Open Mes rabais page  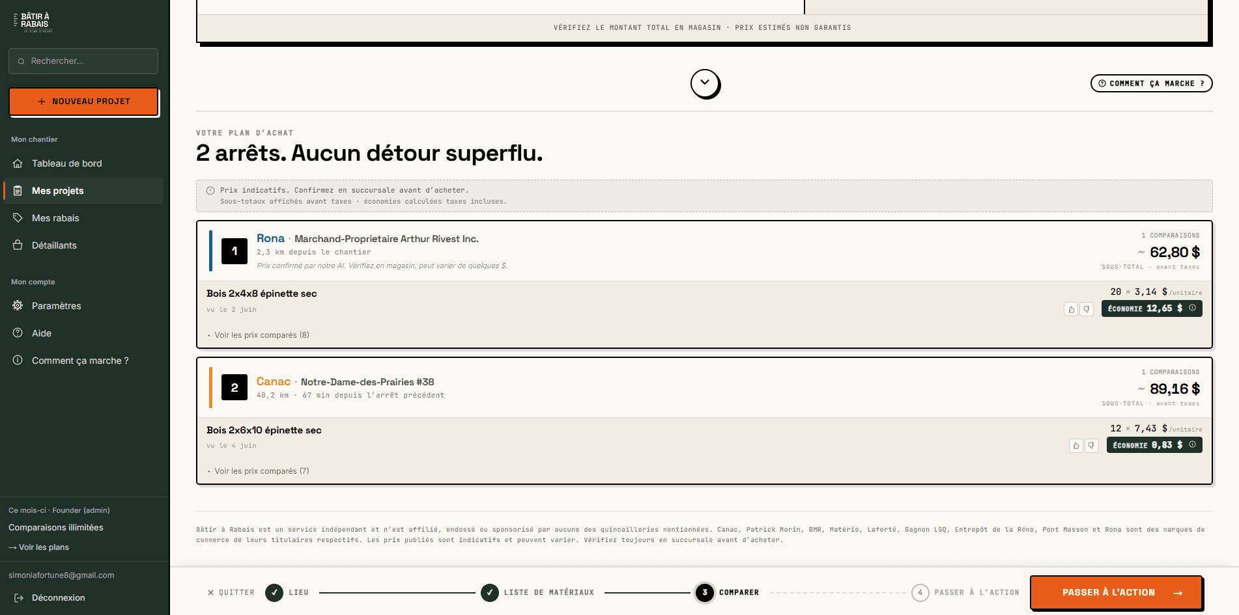click(x=83, y=218)
